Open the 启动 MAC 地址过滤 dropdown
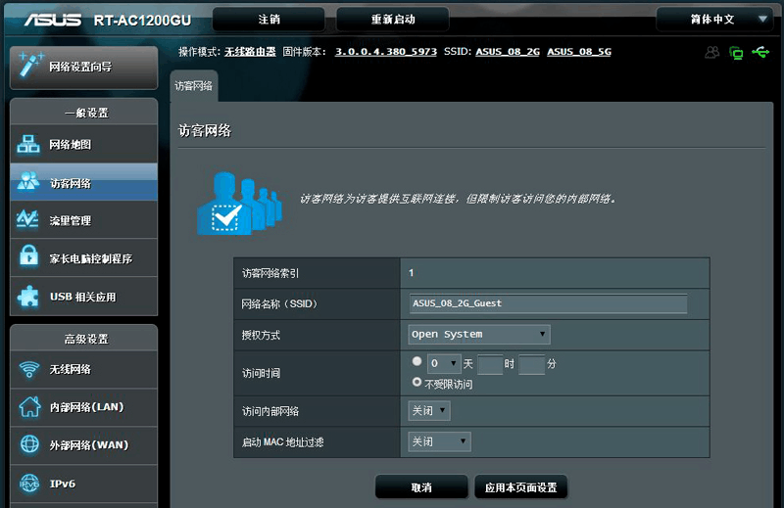 click(x=439, y=441)
